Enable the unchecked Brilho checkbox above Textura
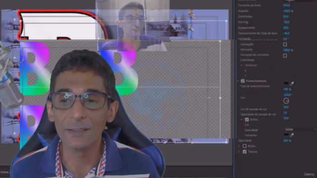The image size is (317, 178). coord(245,146)
